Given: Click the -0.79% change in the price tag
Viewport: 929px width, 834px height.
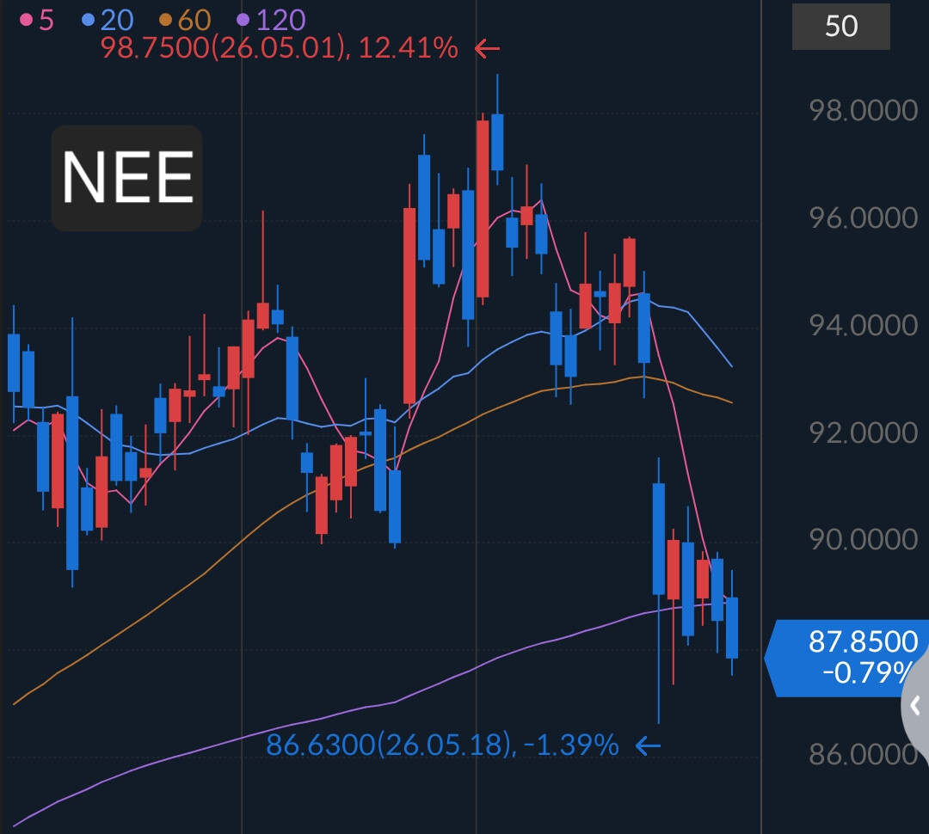Looking at the screenshot, I should click(x=867, y=672).
